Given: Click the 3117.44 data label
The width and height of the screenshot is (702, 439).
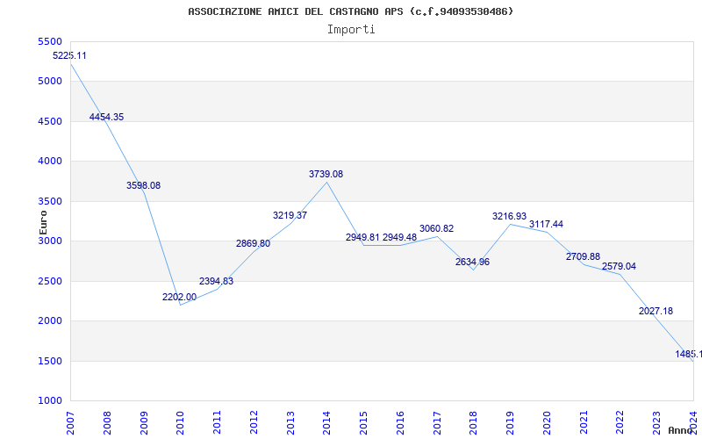Looking at the screenshot, I should 546,224.
